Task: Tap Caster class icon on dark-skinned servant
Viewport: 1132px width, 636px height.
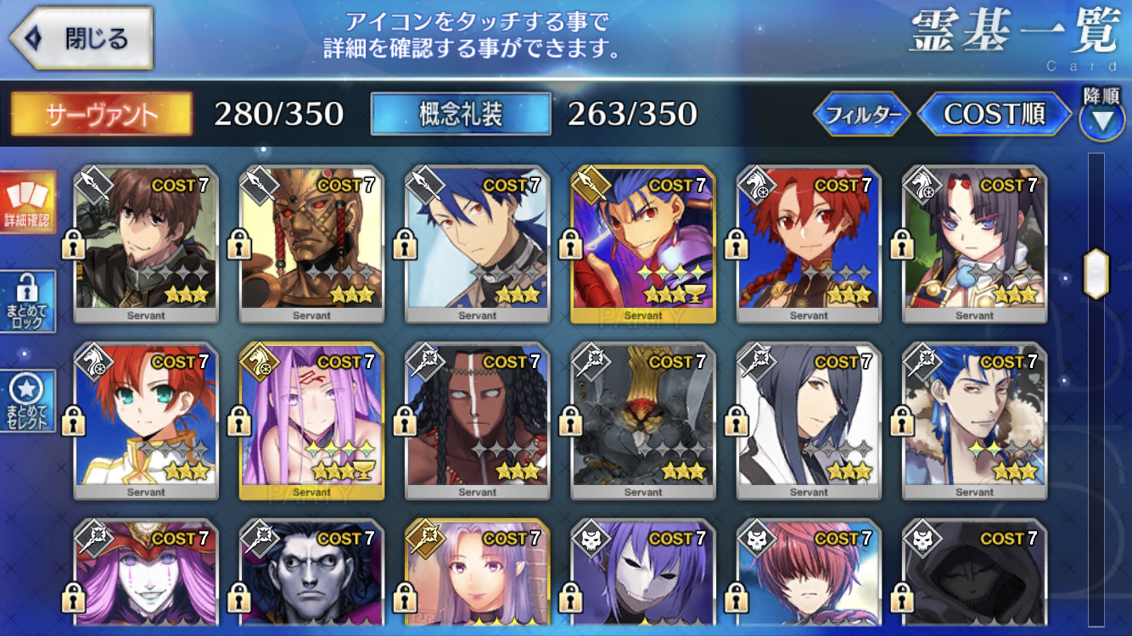Action: [x=423, y=360]
